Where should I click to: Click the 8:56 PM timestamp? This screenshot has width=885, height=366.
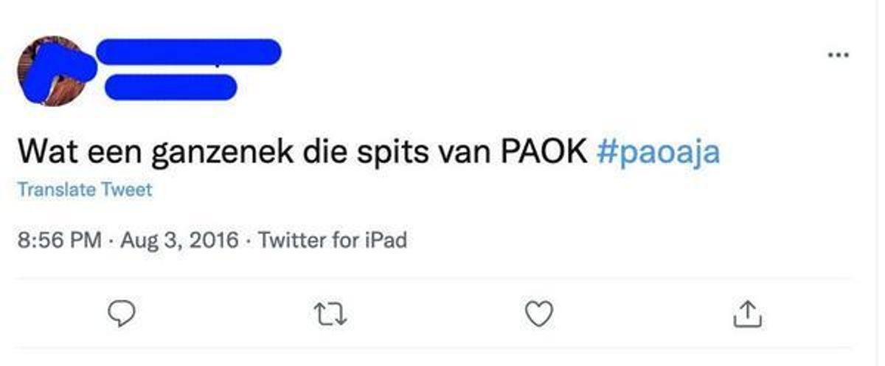(59, 240)
